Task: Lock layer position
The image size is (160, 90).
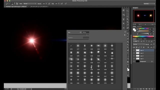Action: [141, 47]
